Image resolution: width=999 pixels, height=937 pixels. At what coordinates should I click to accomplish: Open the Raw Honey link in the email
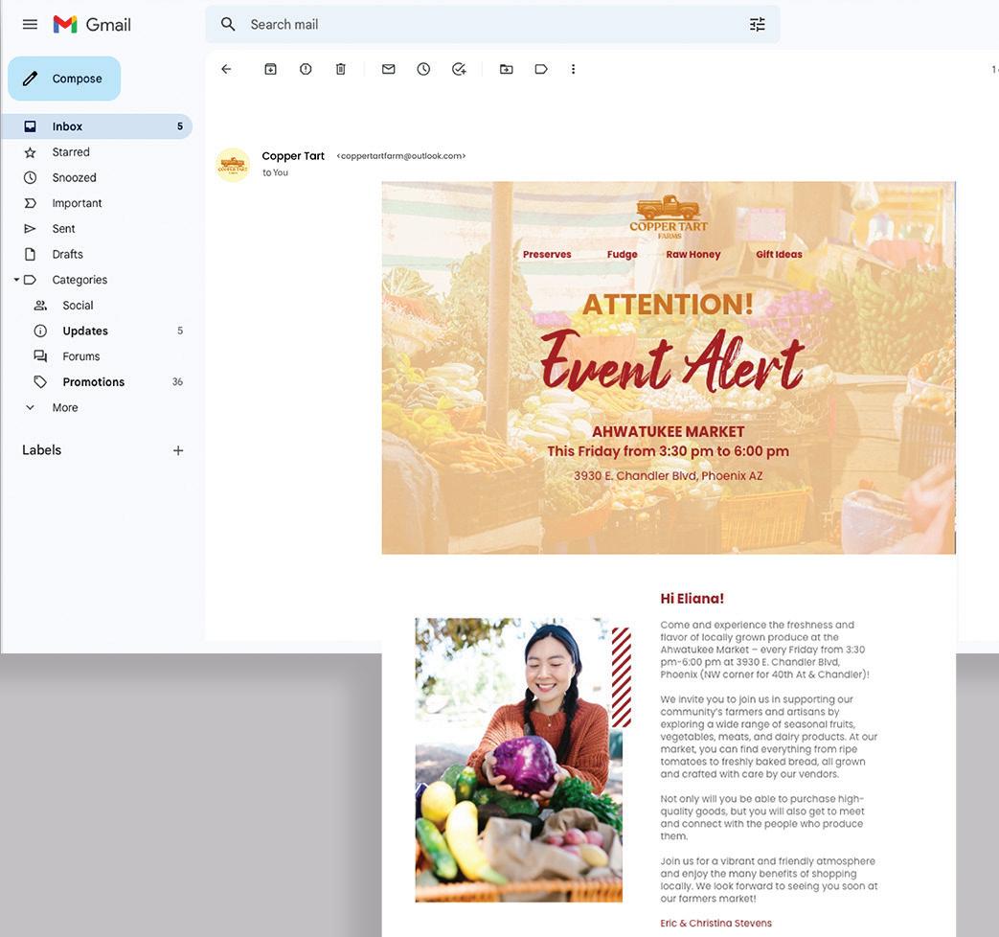[693, 254]
